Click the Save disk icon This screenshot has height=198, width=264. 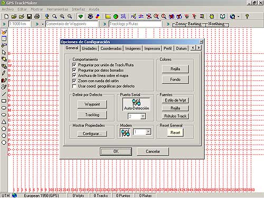[29, 16]
